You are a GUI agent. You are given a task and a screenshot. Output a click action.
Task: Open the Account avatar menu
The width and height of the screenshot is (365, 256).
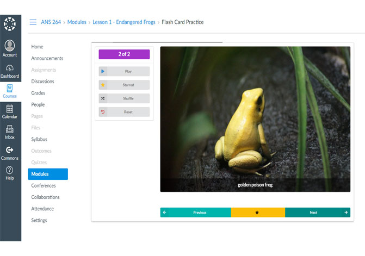click(10, 48)
